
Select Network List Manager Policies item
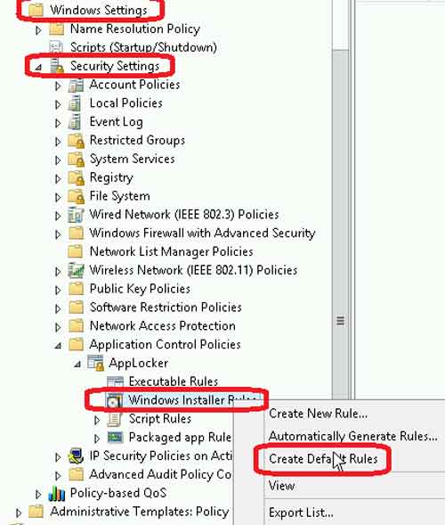click(171, 251)
